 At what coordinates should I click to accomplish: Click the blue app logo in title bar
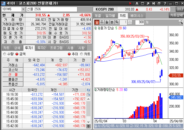tap(3, 3)
